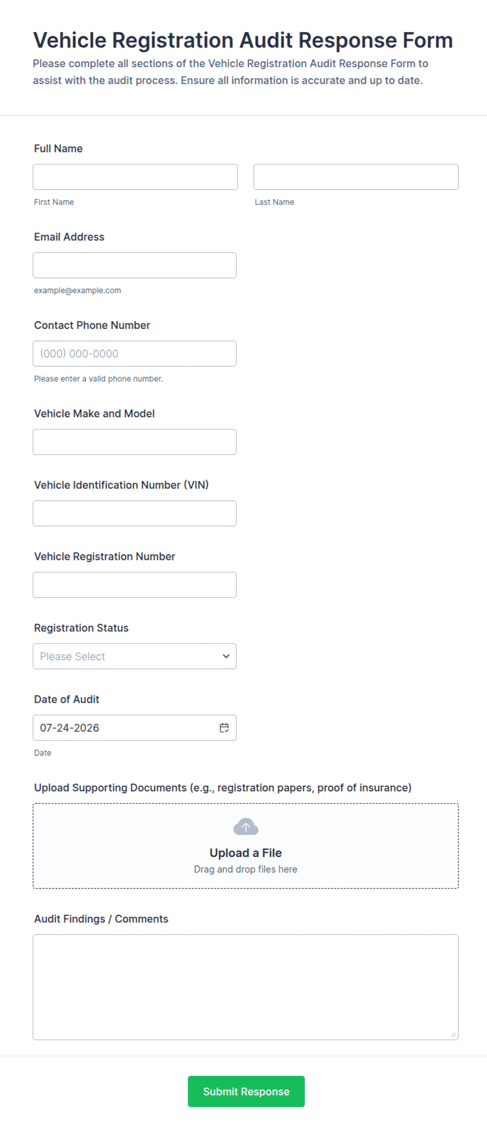
Task: Grab the textarea resize handle corner
Action: (453, 1035)
